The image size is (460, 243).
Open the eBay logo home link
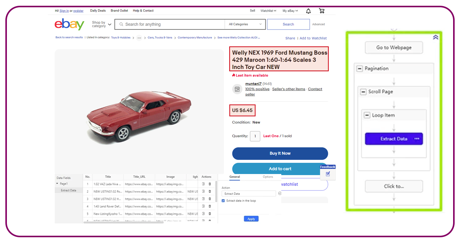(x=69, y=25)
